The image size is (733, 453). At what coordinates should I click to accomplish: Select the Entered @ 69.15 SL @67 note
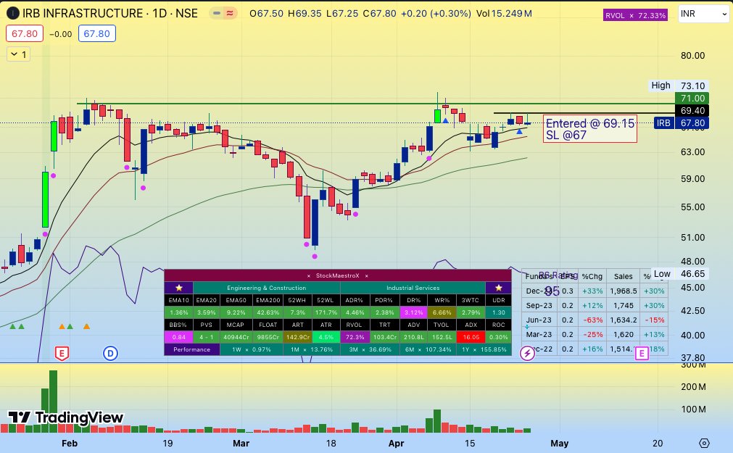(590, 129)
